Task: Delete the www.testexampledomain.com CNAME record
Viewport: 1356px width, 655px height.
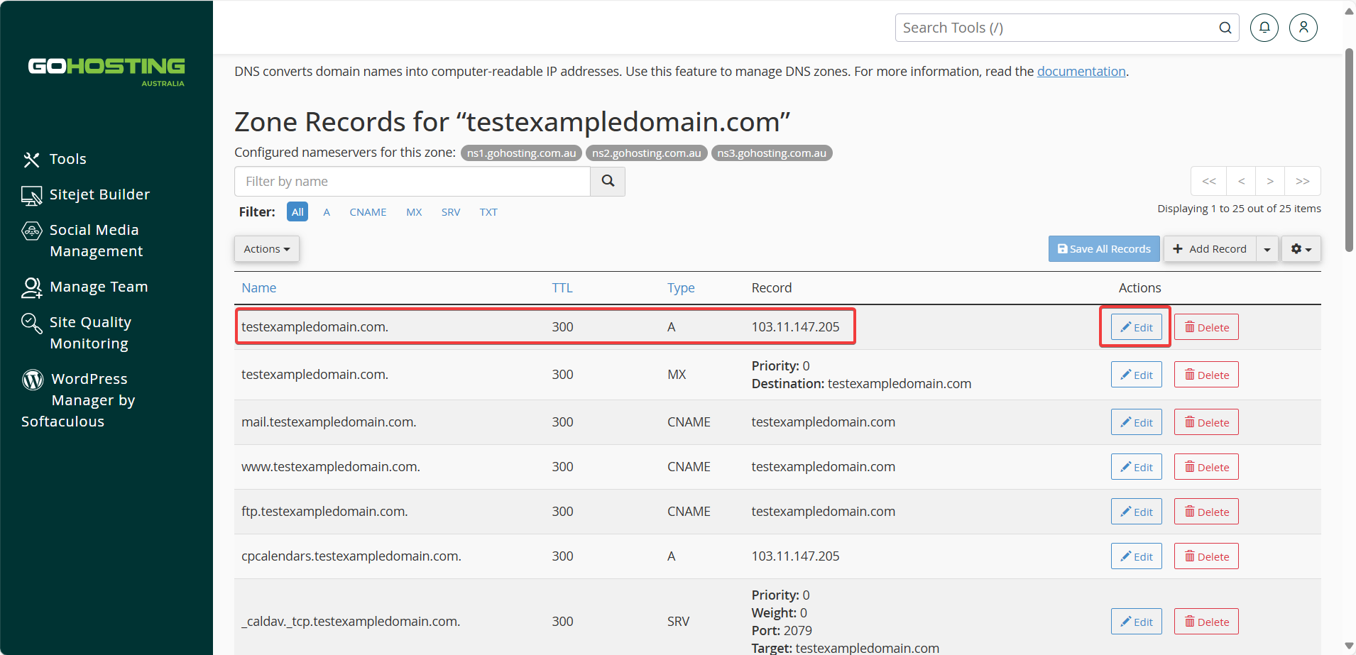Action: (1206, 467)
